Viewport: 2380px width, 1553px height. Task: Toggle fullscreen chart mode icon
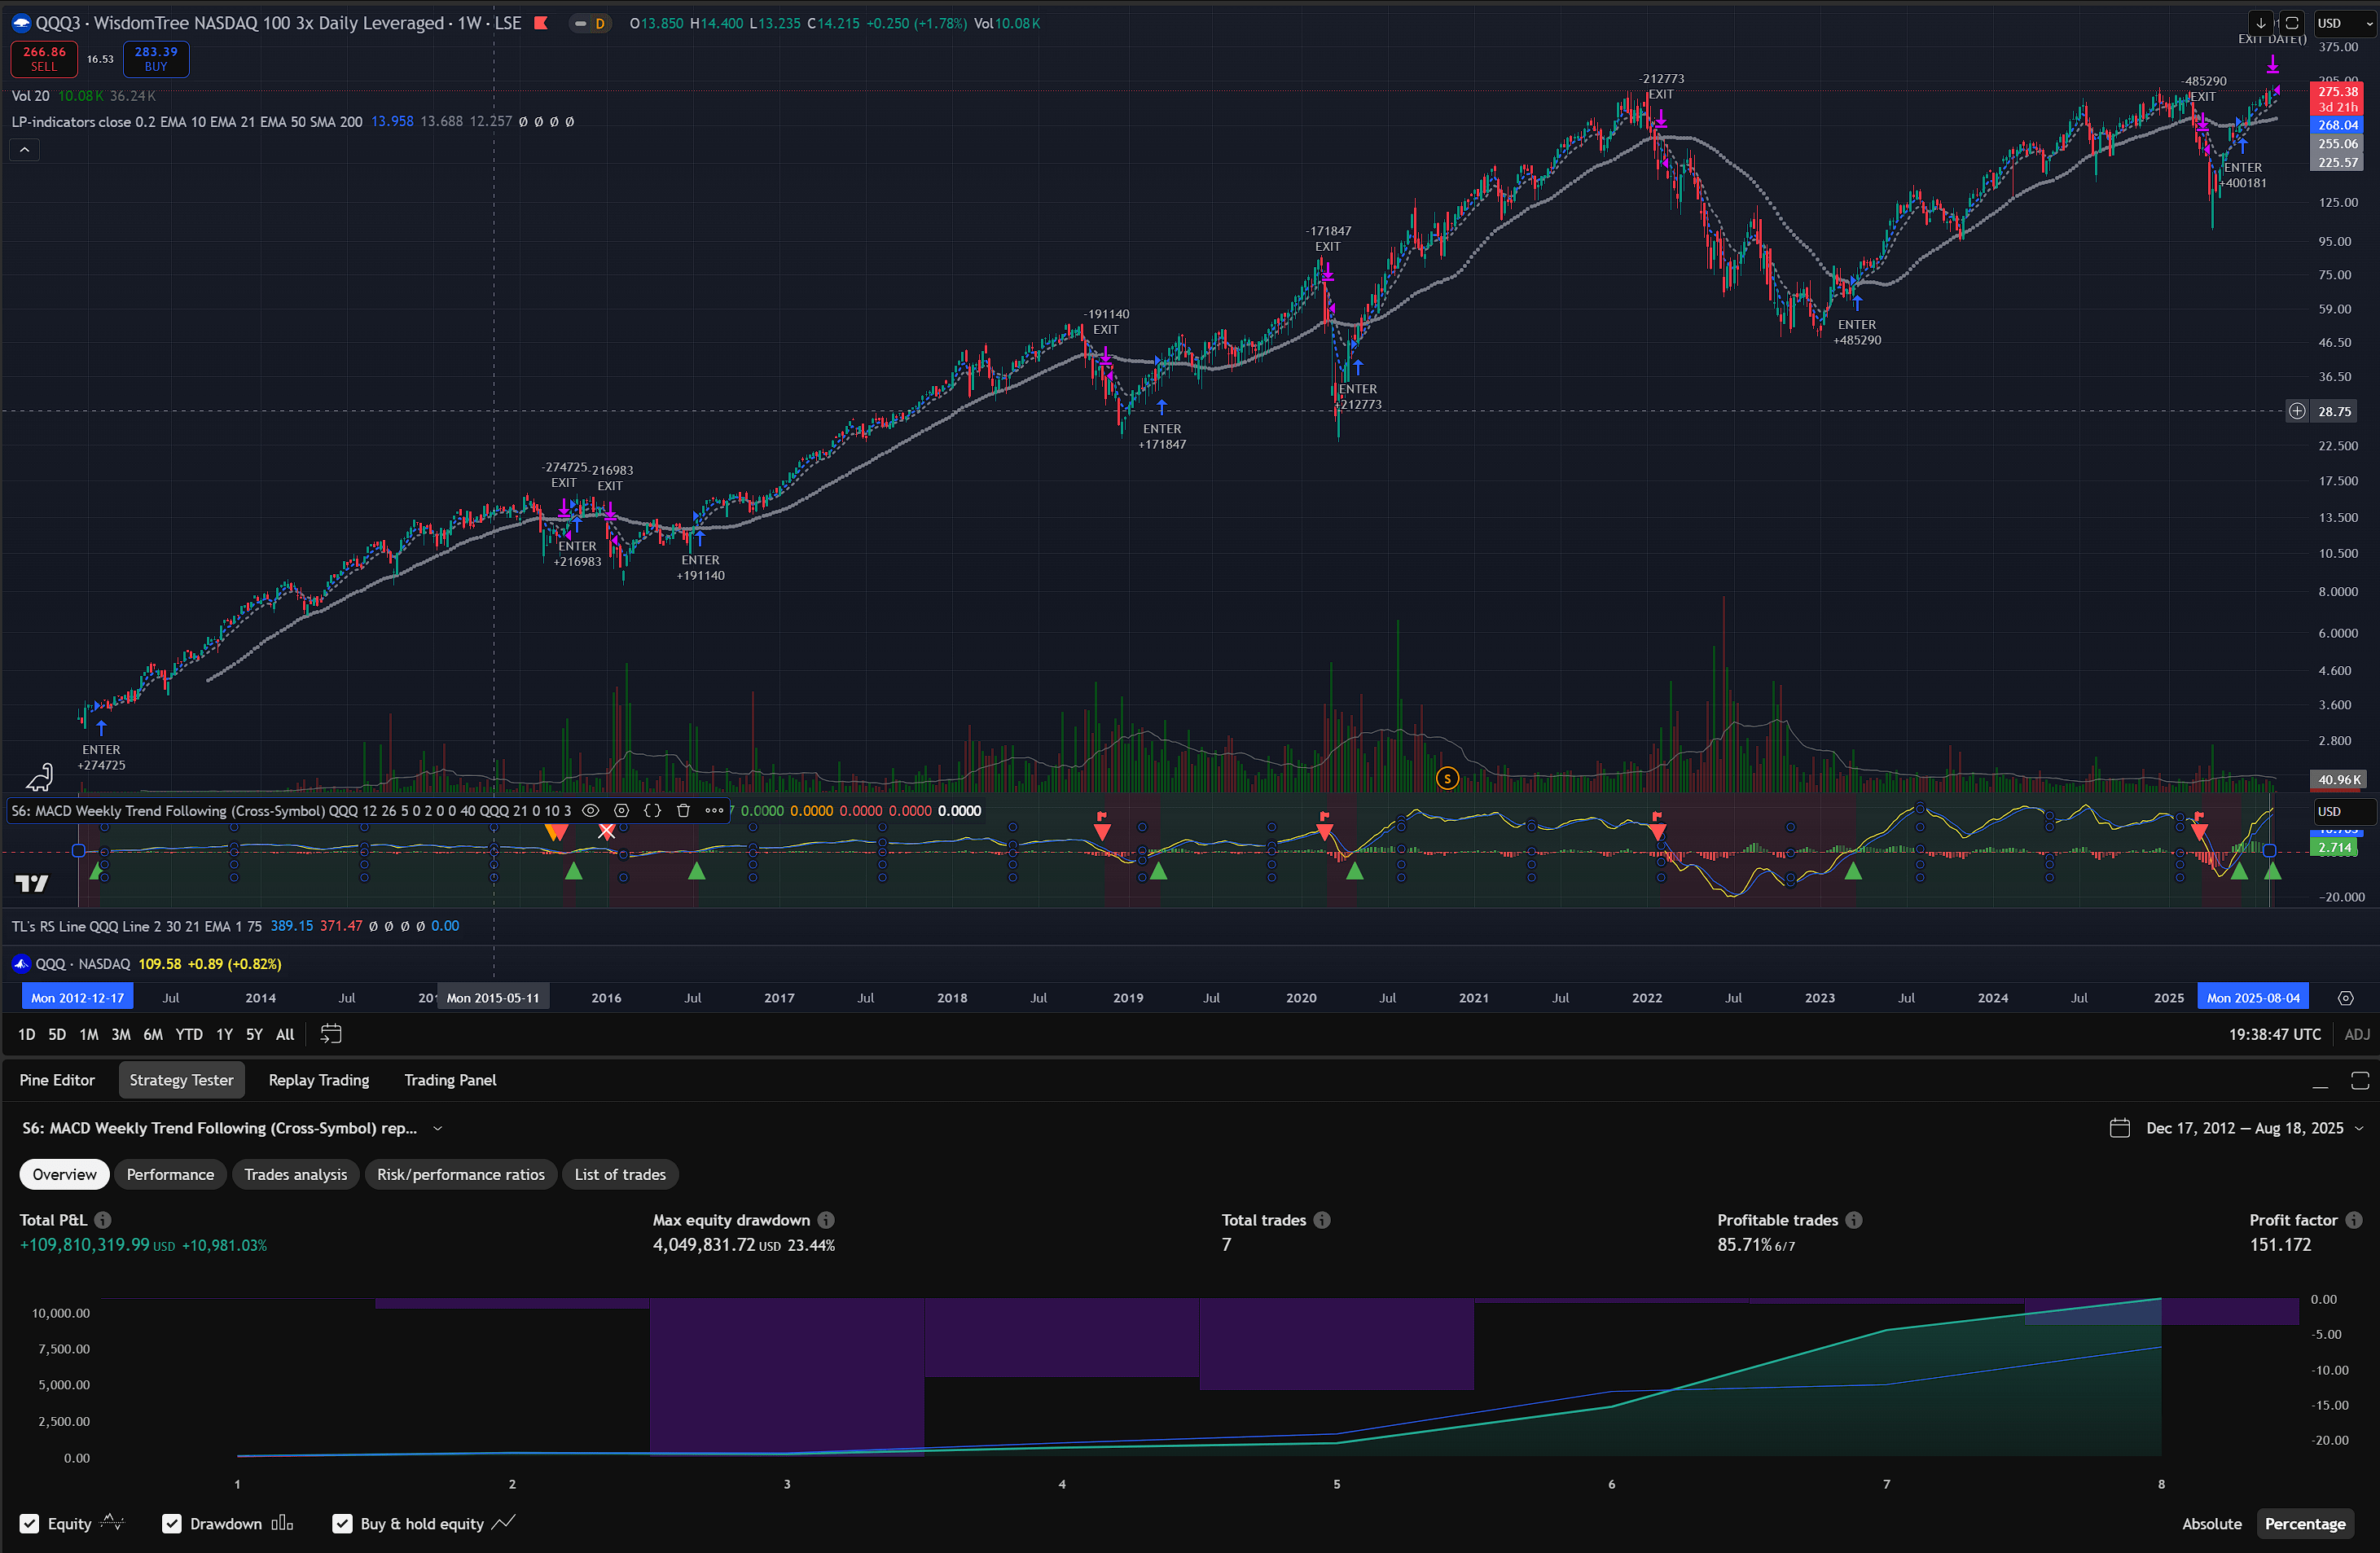tap(2293, 23)
